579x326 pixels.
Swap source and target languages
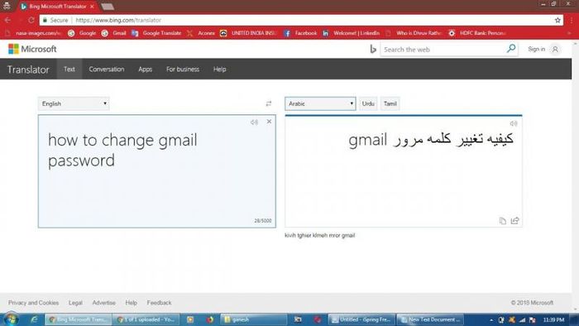click(x=269, y=103)
